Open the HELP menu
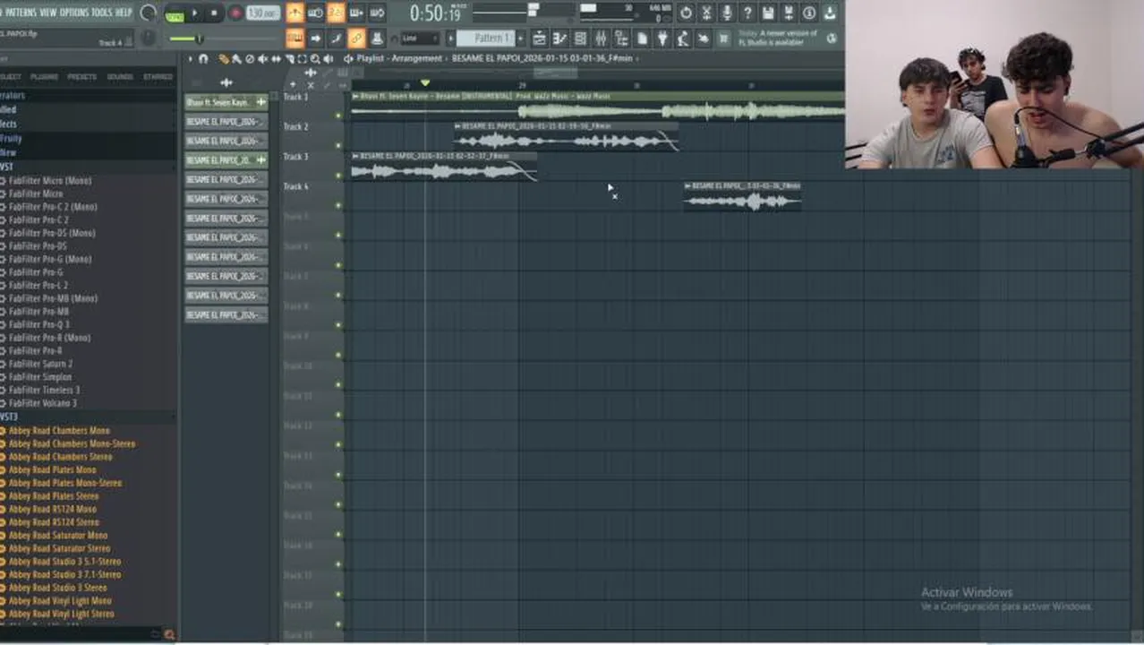This screenshot has width=1144, height=645. [x=124, y=12]
